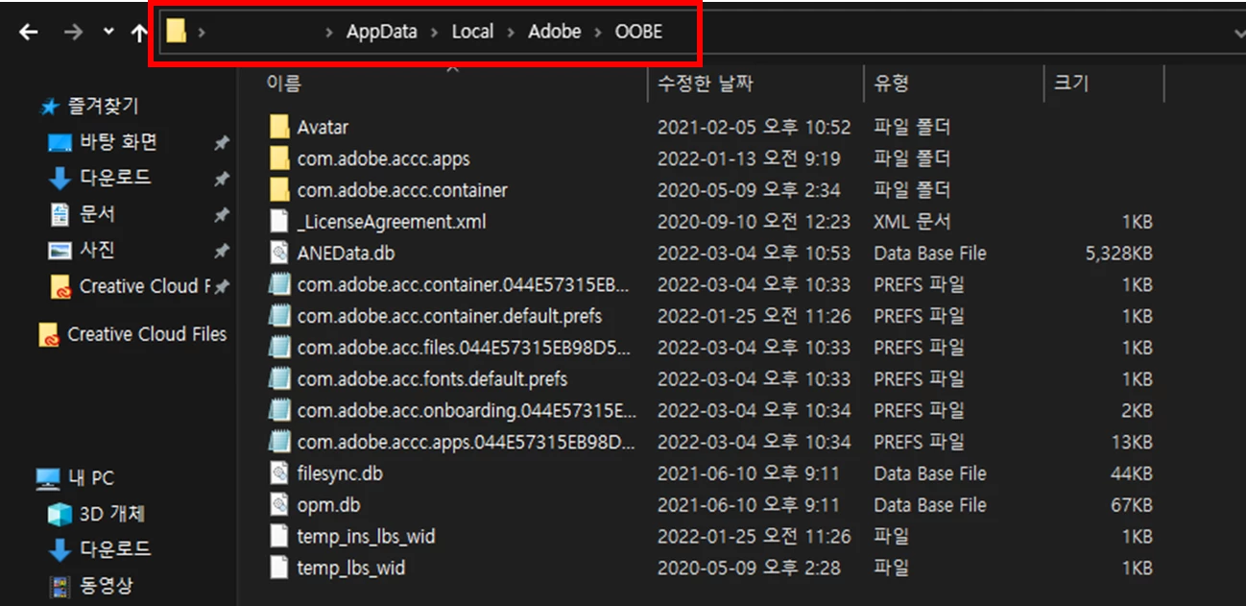This screenshot has width=1246, height=606.
Task: Select the Avatar folder icon
Action: click(279, 127)
